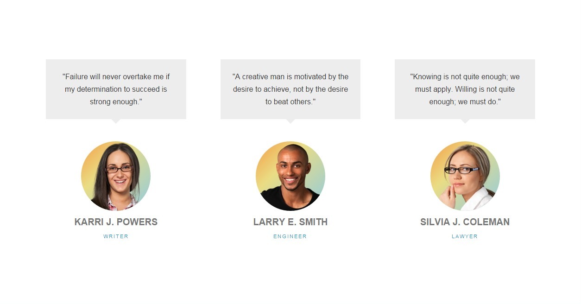Click the LAWYER job title label
581x304 pixels.
[465, 236]
